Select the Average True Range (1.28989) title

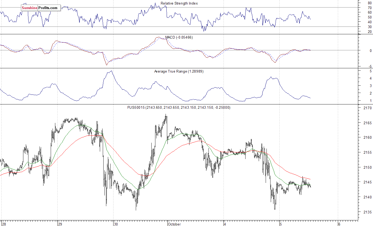(179, 71)
